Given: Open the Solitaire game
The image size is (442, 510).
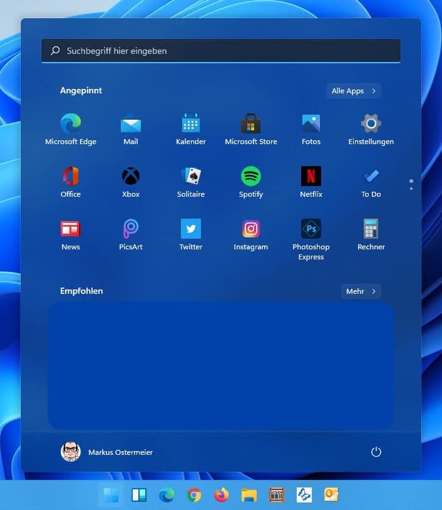Looking at the screenshot, I should click(191, 177).
